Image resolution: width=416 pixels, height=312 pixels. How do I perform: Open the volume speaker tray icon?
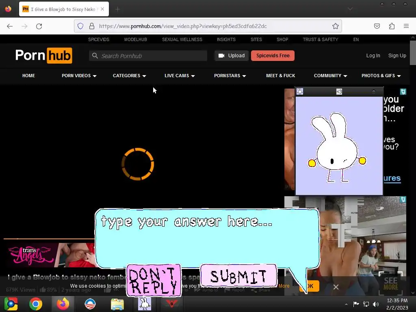(376, 304)
